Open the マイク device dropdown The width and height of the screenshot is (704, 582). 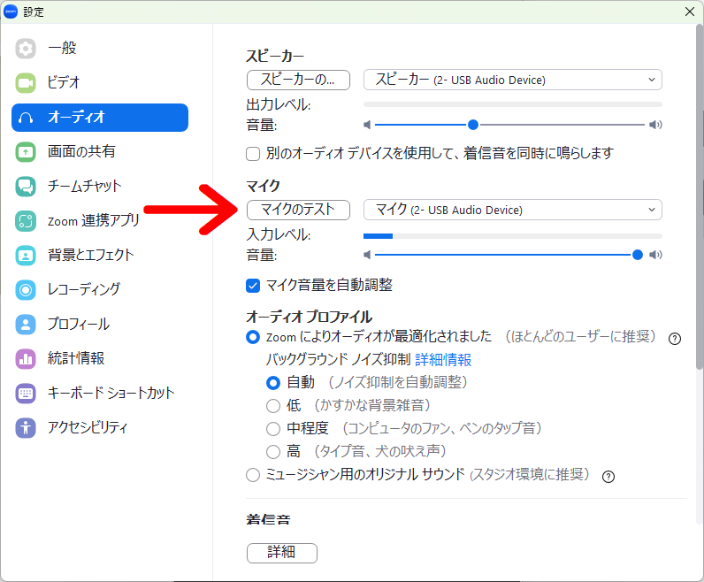513,210
